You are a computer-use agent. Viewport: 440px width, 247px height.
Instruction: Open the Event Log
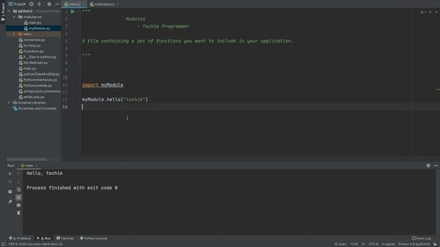point(421,238)
